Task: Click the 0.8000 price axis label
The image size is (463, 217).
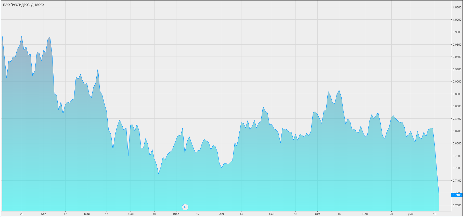Action: pos(457,143)
